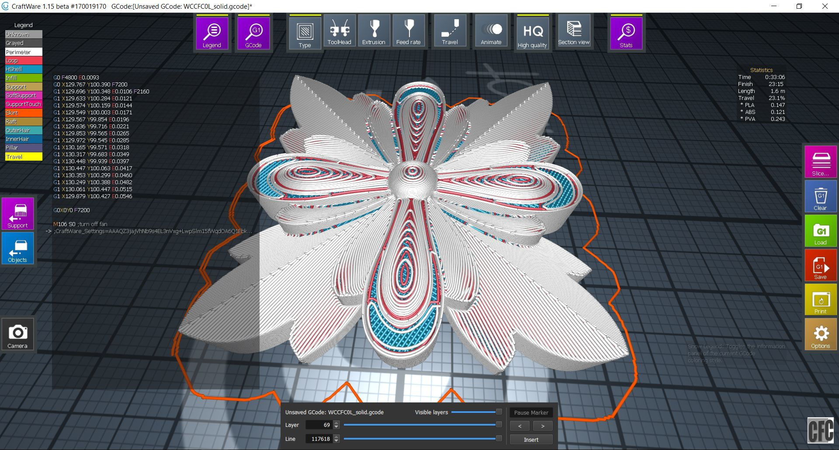Viewport: 839px width, 450px height.
Task: Click 'Unsaved GCode: WCCFC0L_solid.gcode' label
Action: click(334, 412)
